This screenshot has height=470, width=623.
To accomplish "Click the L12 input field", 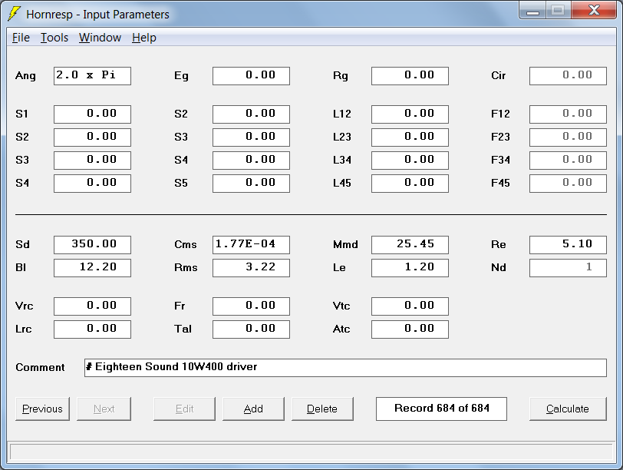I will (x=410, y=114).
